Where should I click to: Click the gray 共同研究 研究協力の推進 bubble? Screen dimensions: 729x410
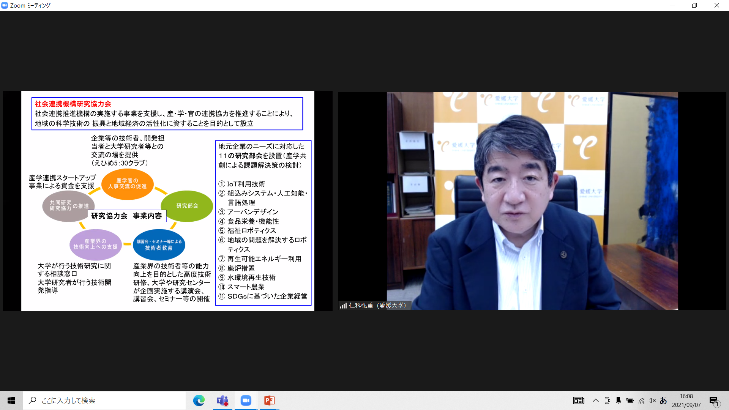pos(69,206)
